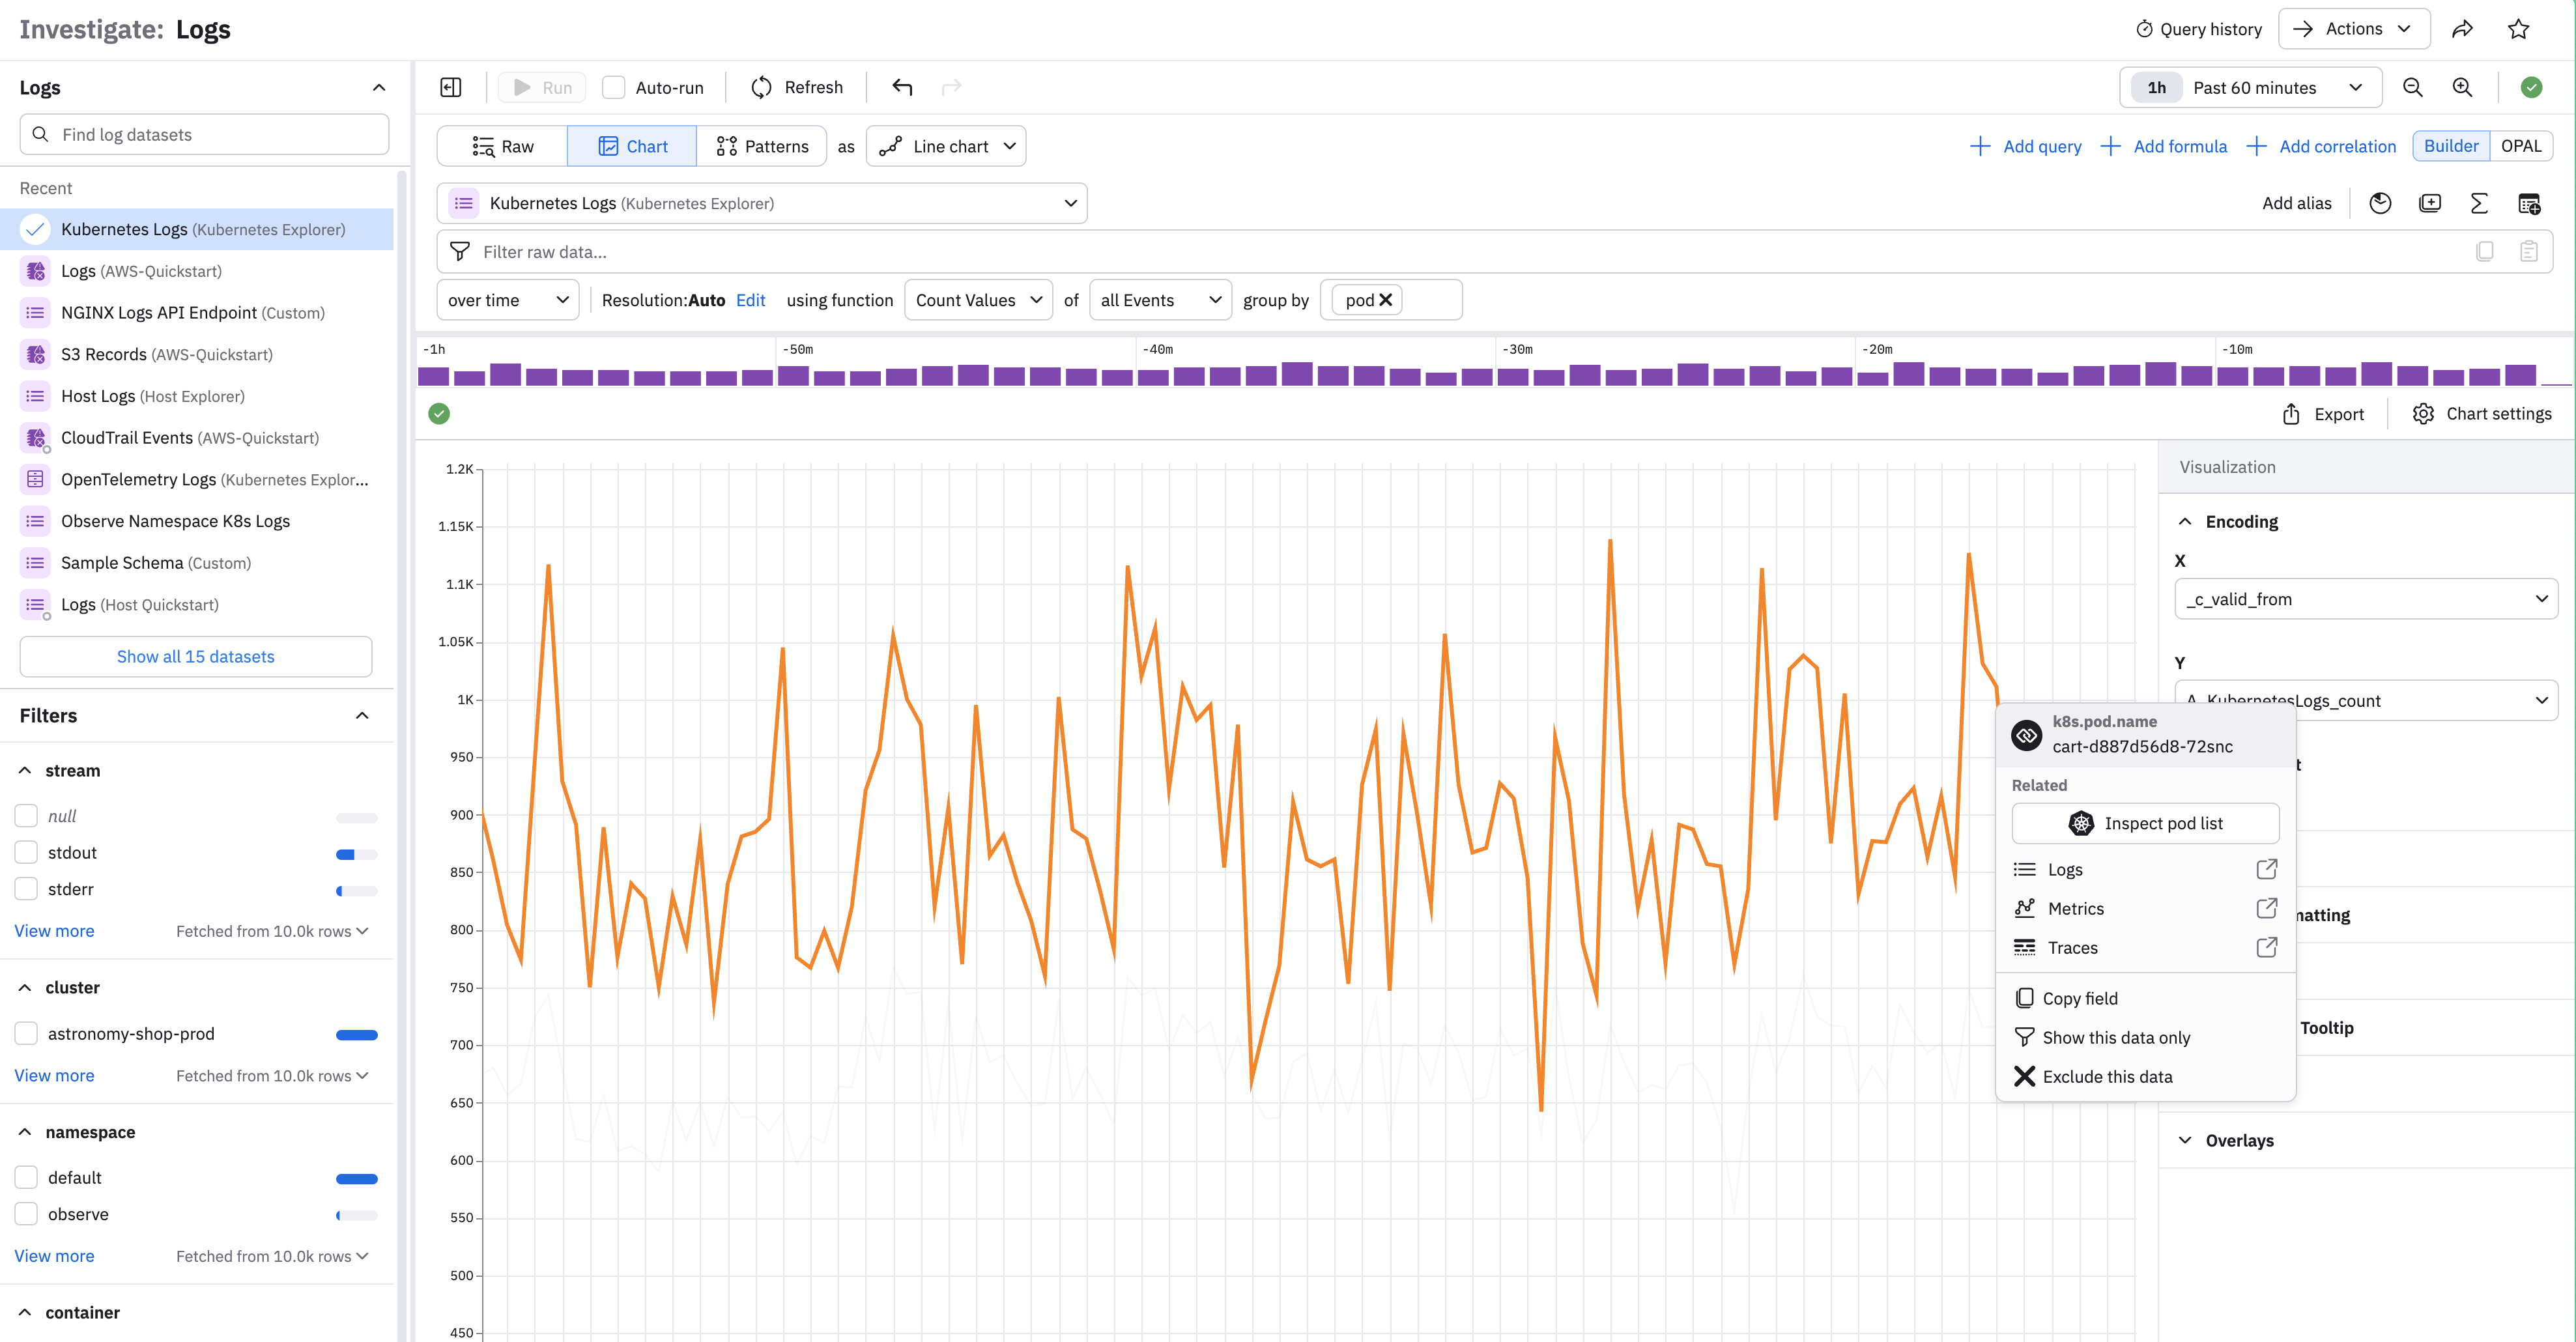Viewport: 2576px width, 1342px height.
Task: Check the stdout stream filter
Action: click(27, 852)
